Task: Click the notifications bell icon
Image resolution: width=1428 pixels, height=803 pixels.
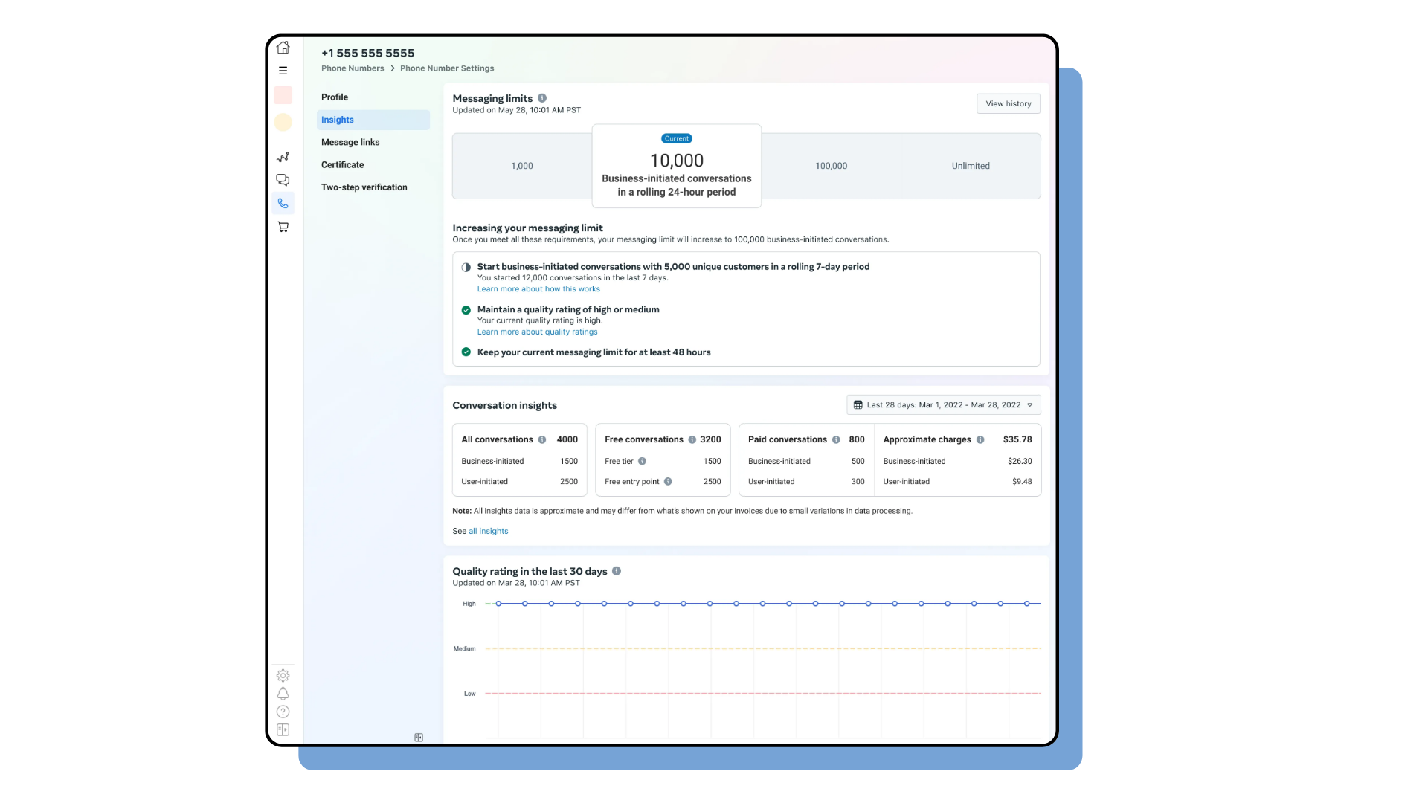Action: pos(283,693)
